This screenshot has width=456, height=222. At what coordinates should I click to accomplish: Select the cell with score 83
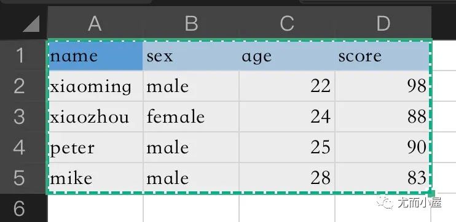coord(382,178)
